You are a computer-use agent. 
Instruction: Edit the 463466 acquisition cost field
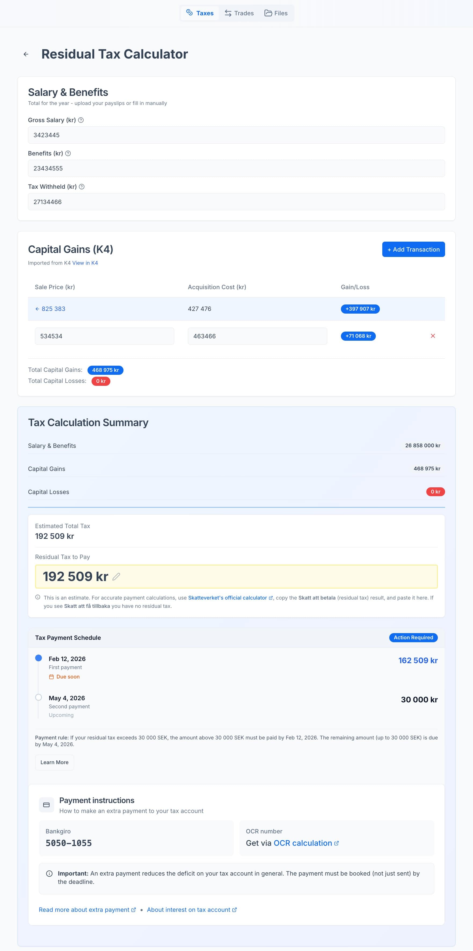point(257,336)
